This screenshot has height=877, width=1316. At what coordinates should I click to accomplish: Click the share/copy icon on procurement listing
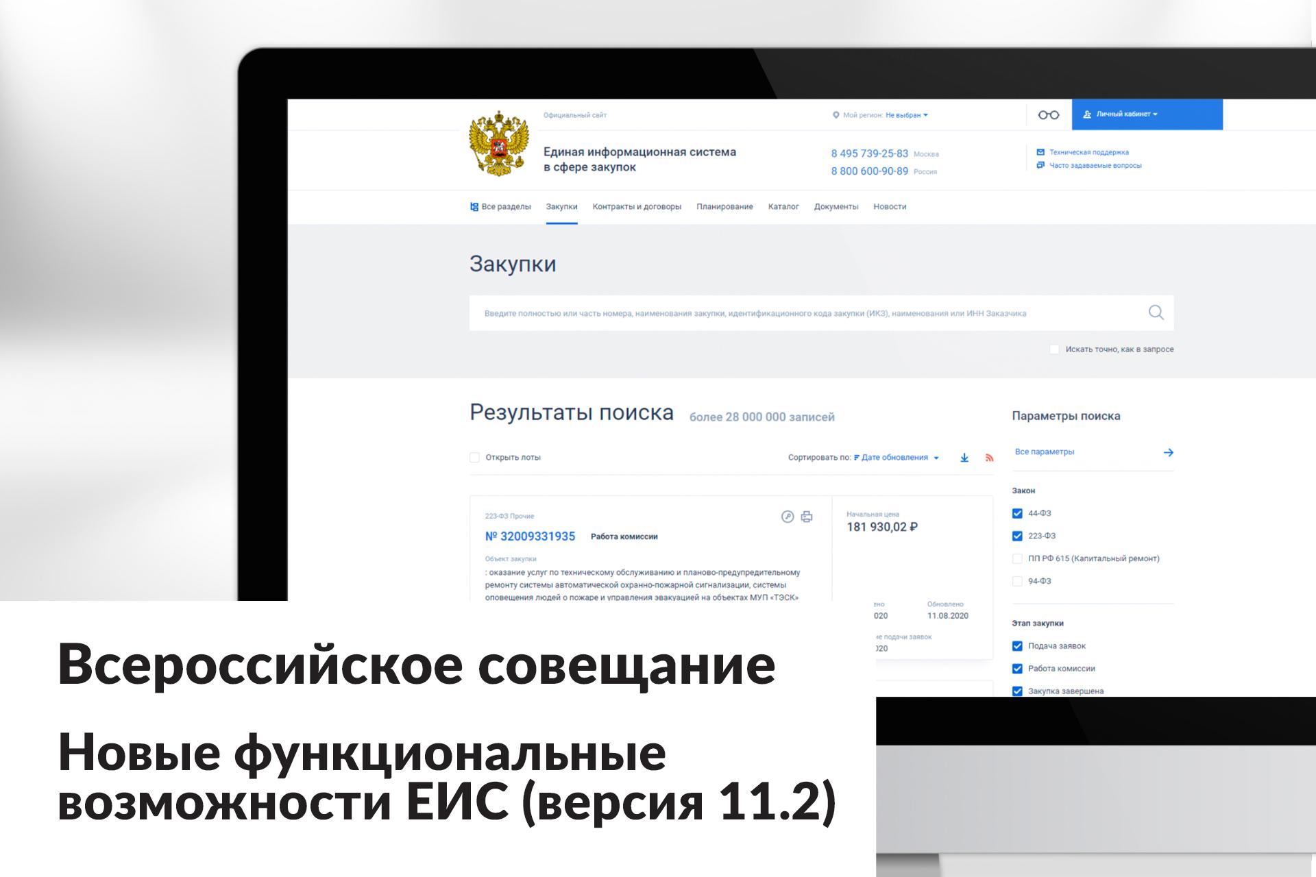tap(788, 516)
